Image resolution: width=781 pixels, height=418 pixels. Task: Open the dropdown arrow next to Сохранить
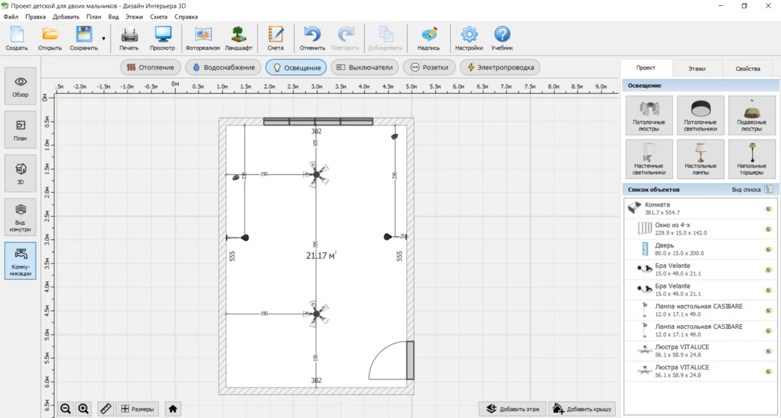[x=103, y=39]
